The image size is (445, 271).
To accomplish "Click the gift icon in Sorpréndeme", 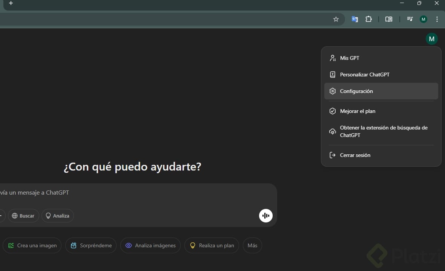I will (74, 245).
